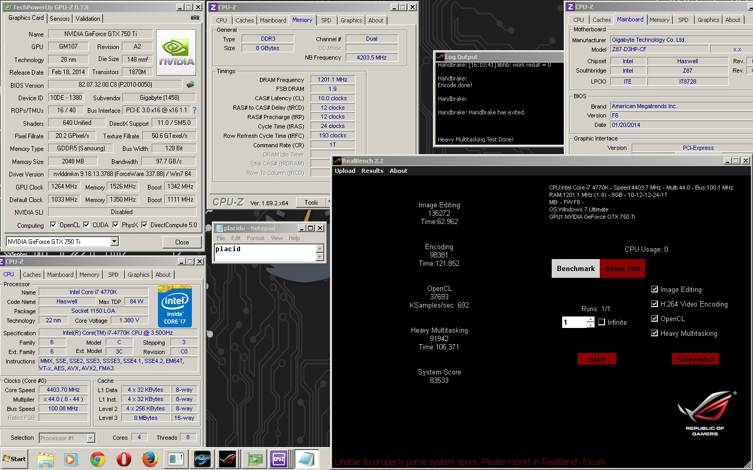Open the Processor #1 selection dropdown
Image resolution: width=753 pixels, height=470 pixels.
90,438
